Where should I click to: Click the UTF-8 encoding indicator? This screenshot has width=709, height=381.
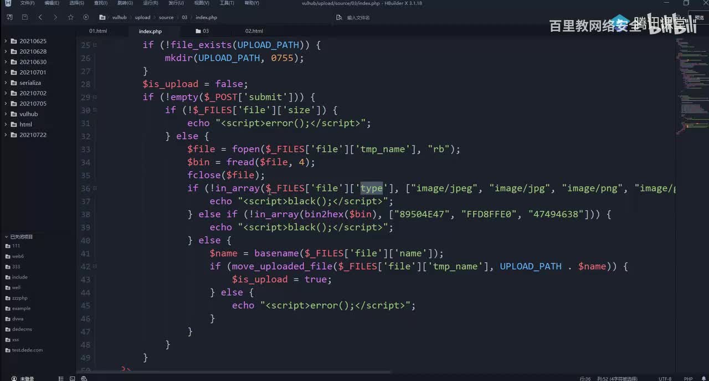(x=665, y=379)
